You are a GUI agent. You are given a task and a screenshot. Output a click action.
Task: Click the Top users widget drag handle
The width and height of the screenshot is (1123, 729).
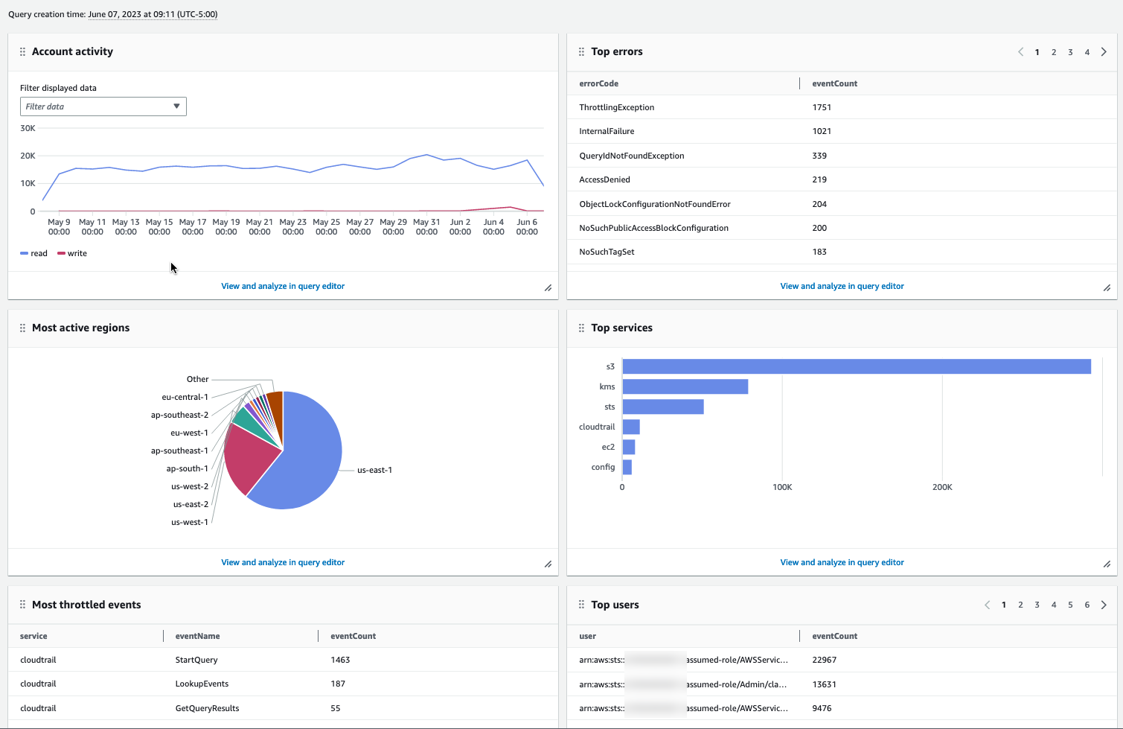coord(581,605)
